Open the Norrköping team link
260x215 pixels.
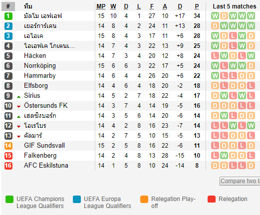[40, 66]
